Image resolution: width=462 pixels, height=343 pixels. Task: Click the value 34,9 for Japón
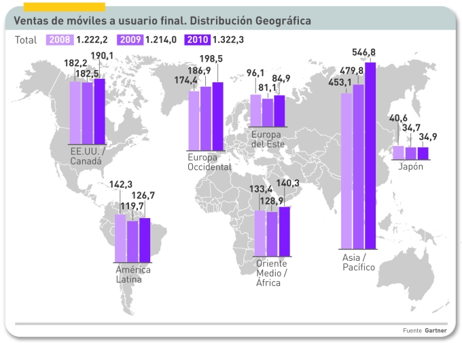[x=428, y=137]
